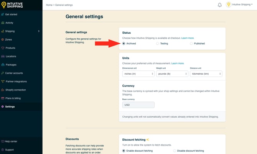Open notifications bell
Viewport: 257px width, 154px height.
point(220,5)
